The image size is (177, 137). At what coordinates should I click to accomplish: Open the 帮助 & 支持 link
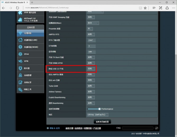click(55, 128)
